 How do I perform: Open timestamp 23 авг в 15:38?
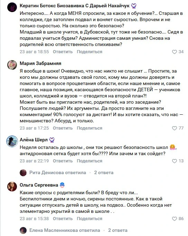(34, 218)
